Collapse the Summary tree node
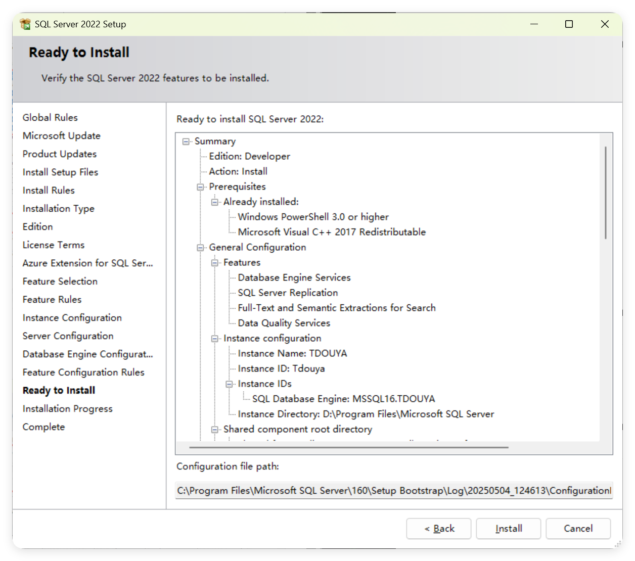 click(x=186, y=142)
